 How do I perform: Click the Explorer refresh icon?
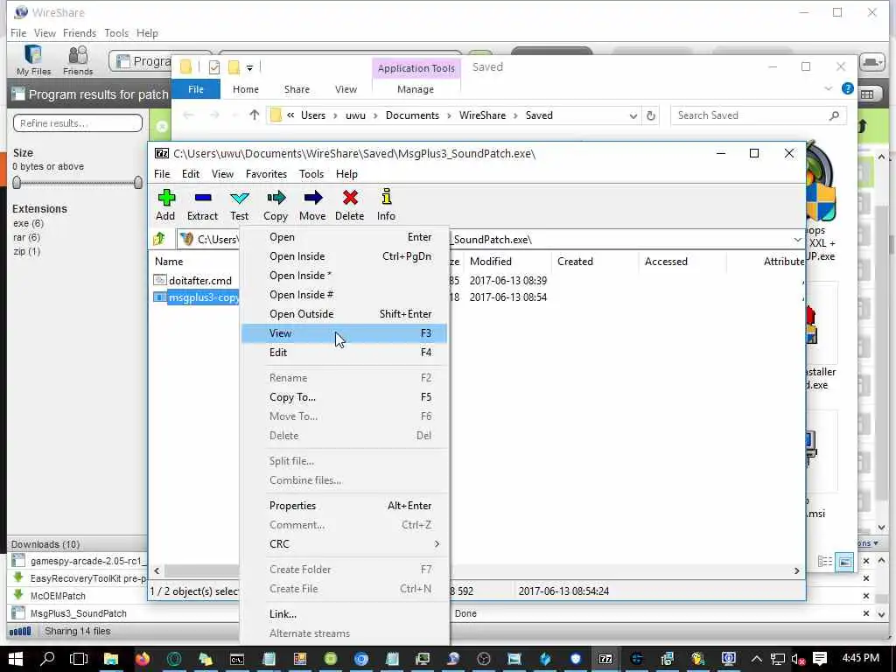[650, 115]
